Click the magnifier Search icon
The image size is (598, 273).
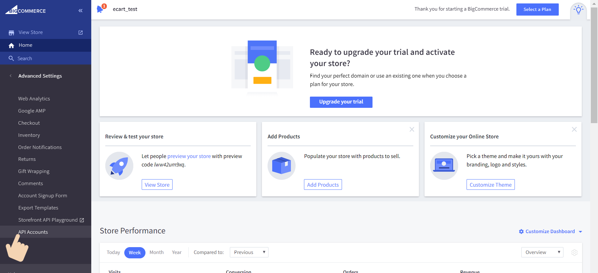(x=11, y=58)
